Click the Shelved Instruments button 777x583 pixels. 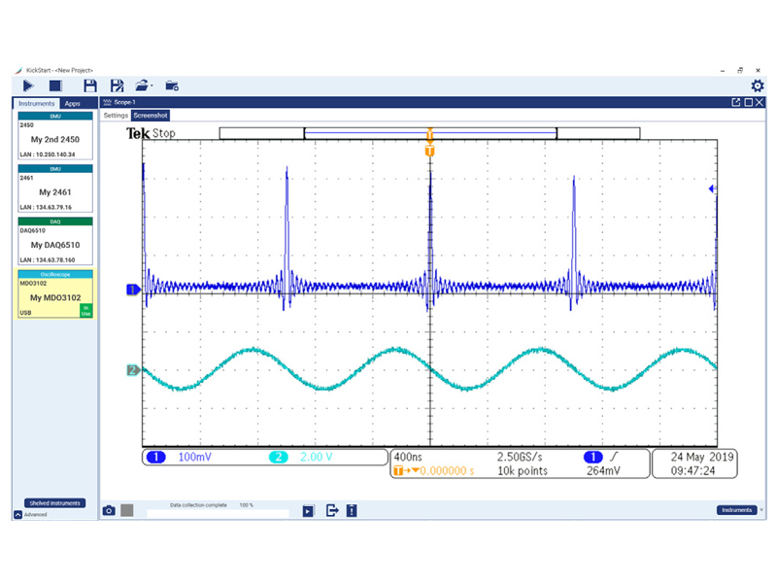coord(55,503)
